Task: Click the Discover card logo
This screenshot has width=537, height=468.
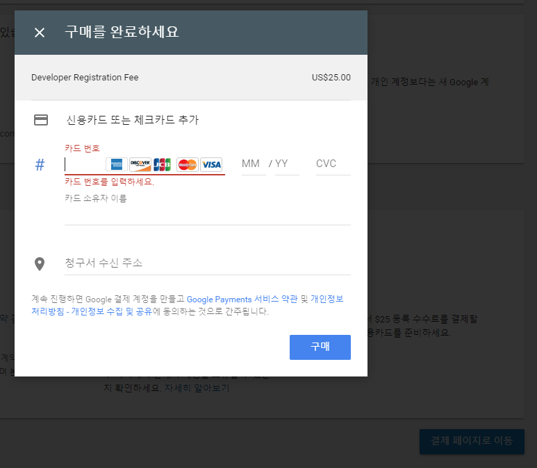Action: 140,165
